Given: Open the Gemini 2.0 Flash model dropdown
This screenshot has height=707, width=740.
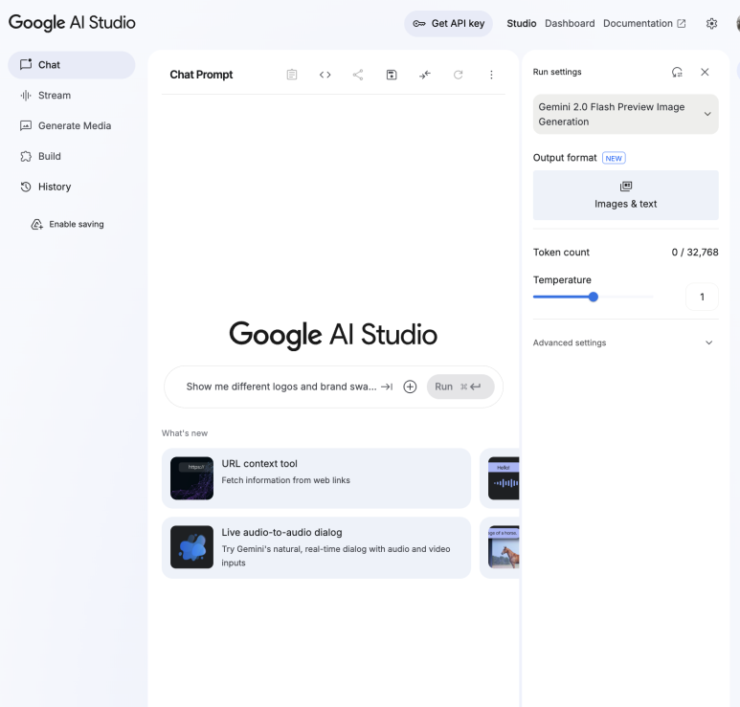Looking at the screenshot, I should pyautogui.click(x=625, y=114).
